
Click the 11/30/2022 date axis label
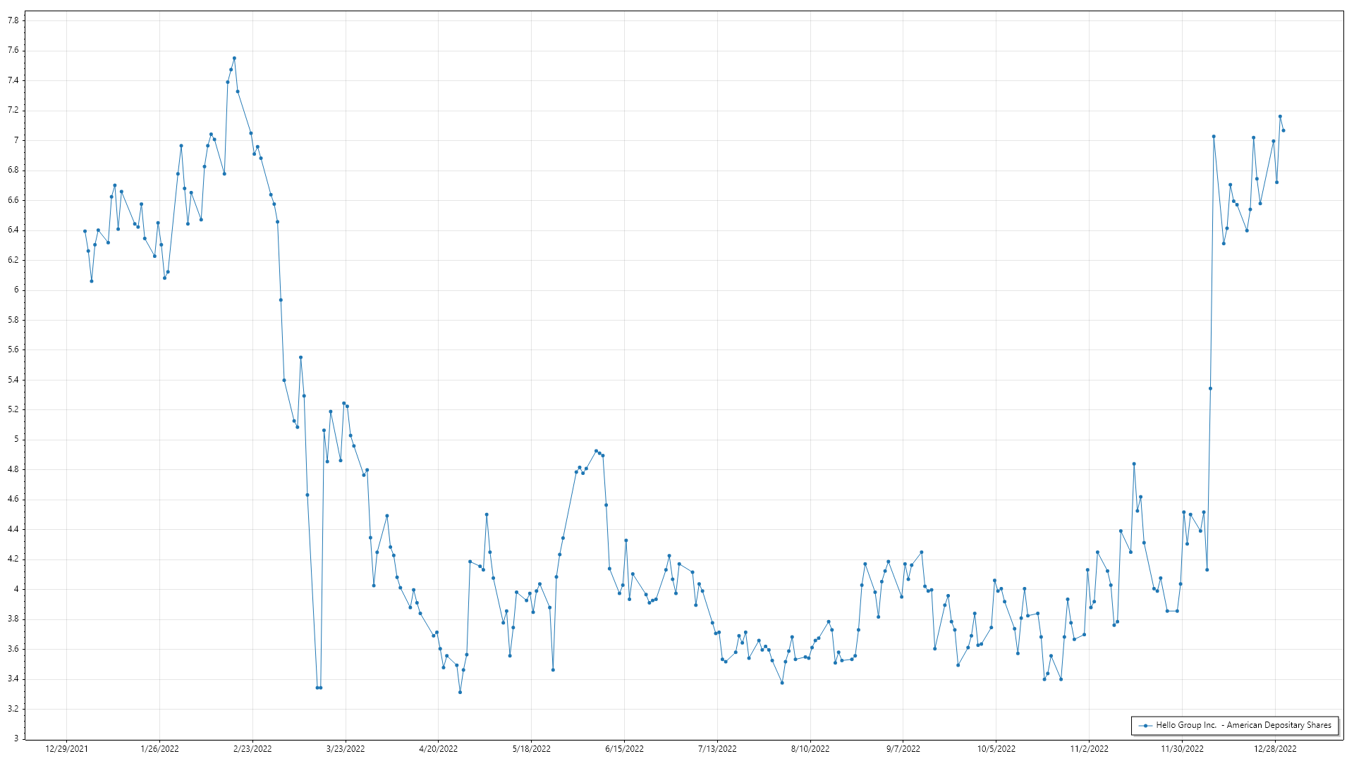point(1183,749)
